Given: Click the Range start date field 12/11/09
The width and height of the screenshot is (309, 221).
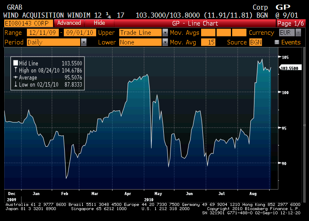Looking at the screenshot, I should pos(42,33).
